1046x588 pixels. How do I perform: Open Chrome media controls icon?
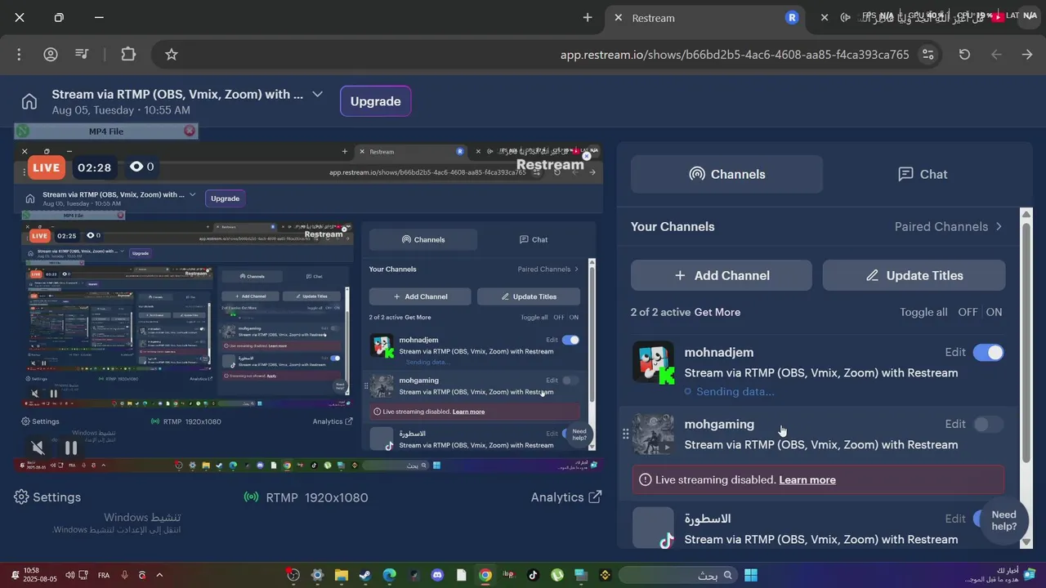pyautogui.click(x=82, y=55)
